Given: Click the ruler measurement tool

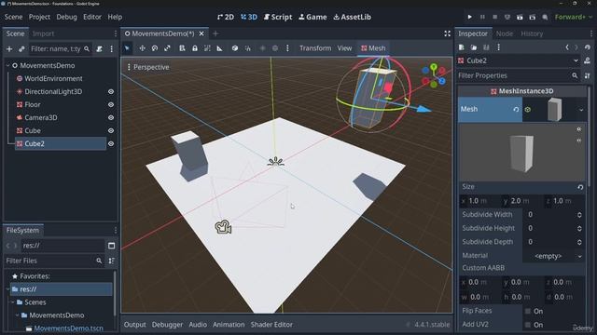Looking at the screenshot, I should tap(220, 48).
